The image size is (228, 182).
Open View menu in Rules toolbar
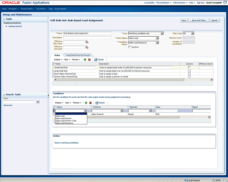[x=67, y=60]
